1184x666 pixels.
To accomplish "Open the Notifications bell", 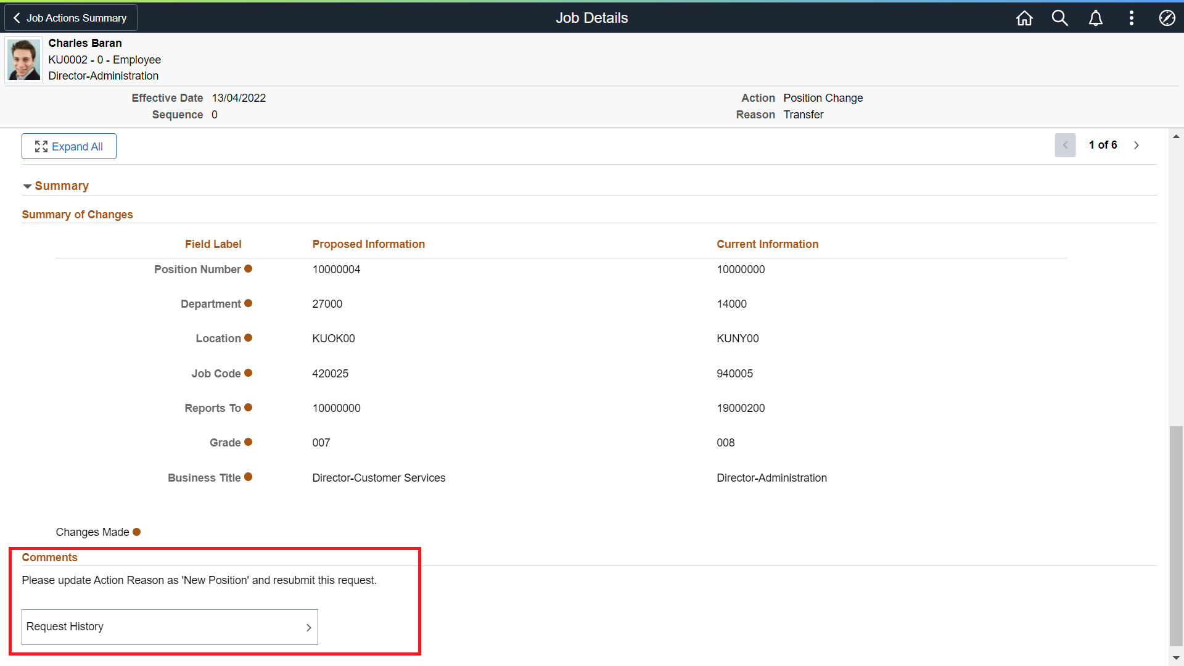I will coord(1096,18).
